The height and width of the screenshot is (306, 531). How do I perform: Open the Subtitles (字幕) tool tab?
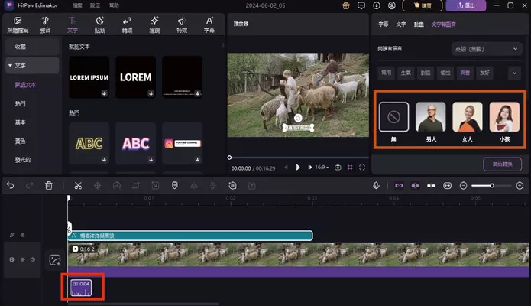pyautogui.click(x=209, y=24)
